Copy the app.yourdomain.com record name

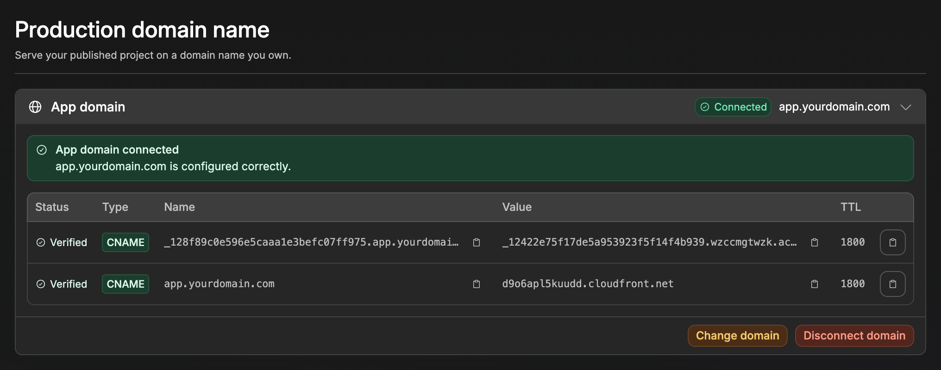click(477, 284)
